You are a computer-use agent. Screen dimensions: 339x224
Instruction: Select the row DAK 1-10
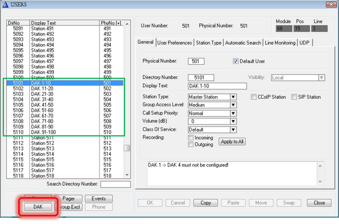[65, 83]
